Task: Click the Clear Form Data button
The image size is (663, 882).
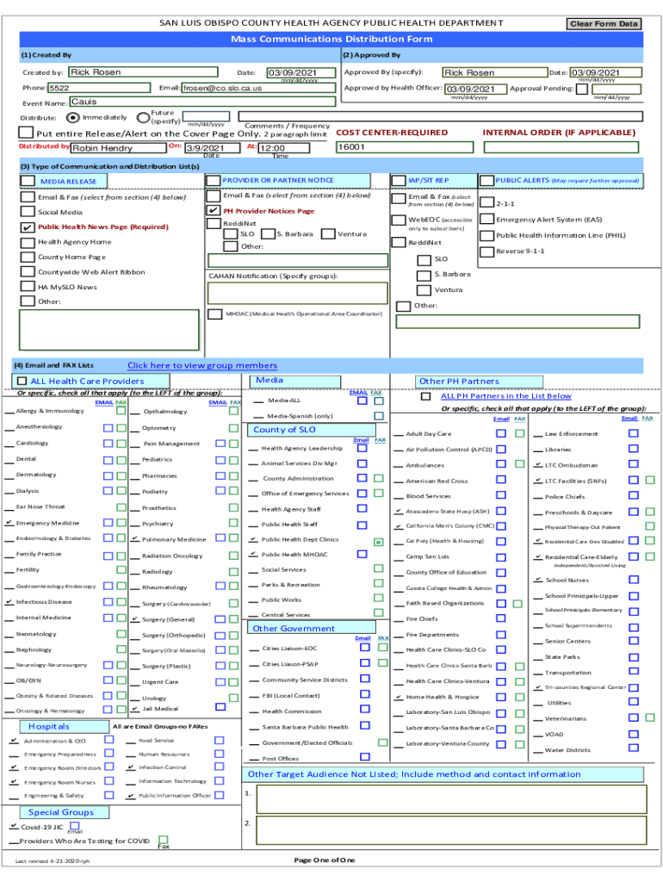Action: 604,24
